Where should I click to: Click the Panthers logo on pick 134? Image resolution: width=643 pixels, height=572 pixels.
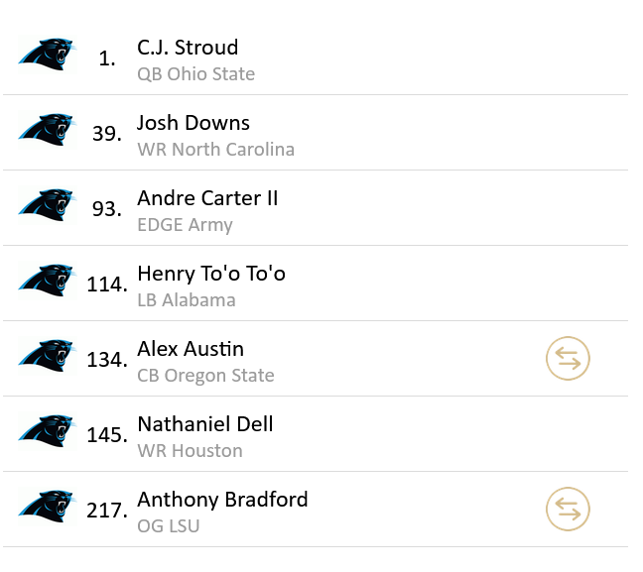click(47, 355)
